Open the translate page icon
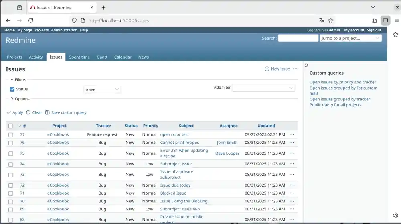This screenshot has height=224, width=401. pyautogui.click(x=322, y=20)
